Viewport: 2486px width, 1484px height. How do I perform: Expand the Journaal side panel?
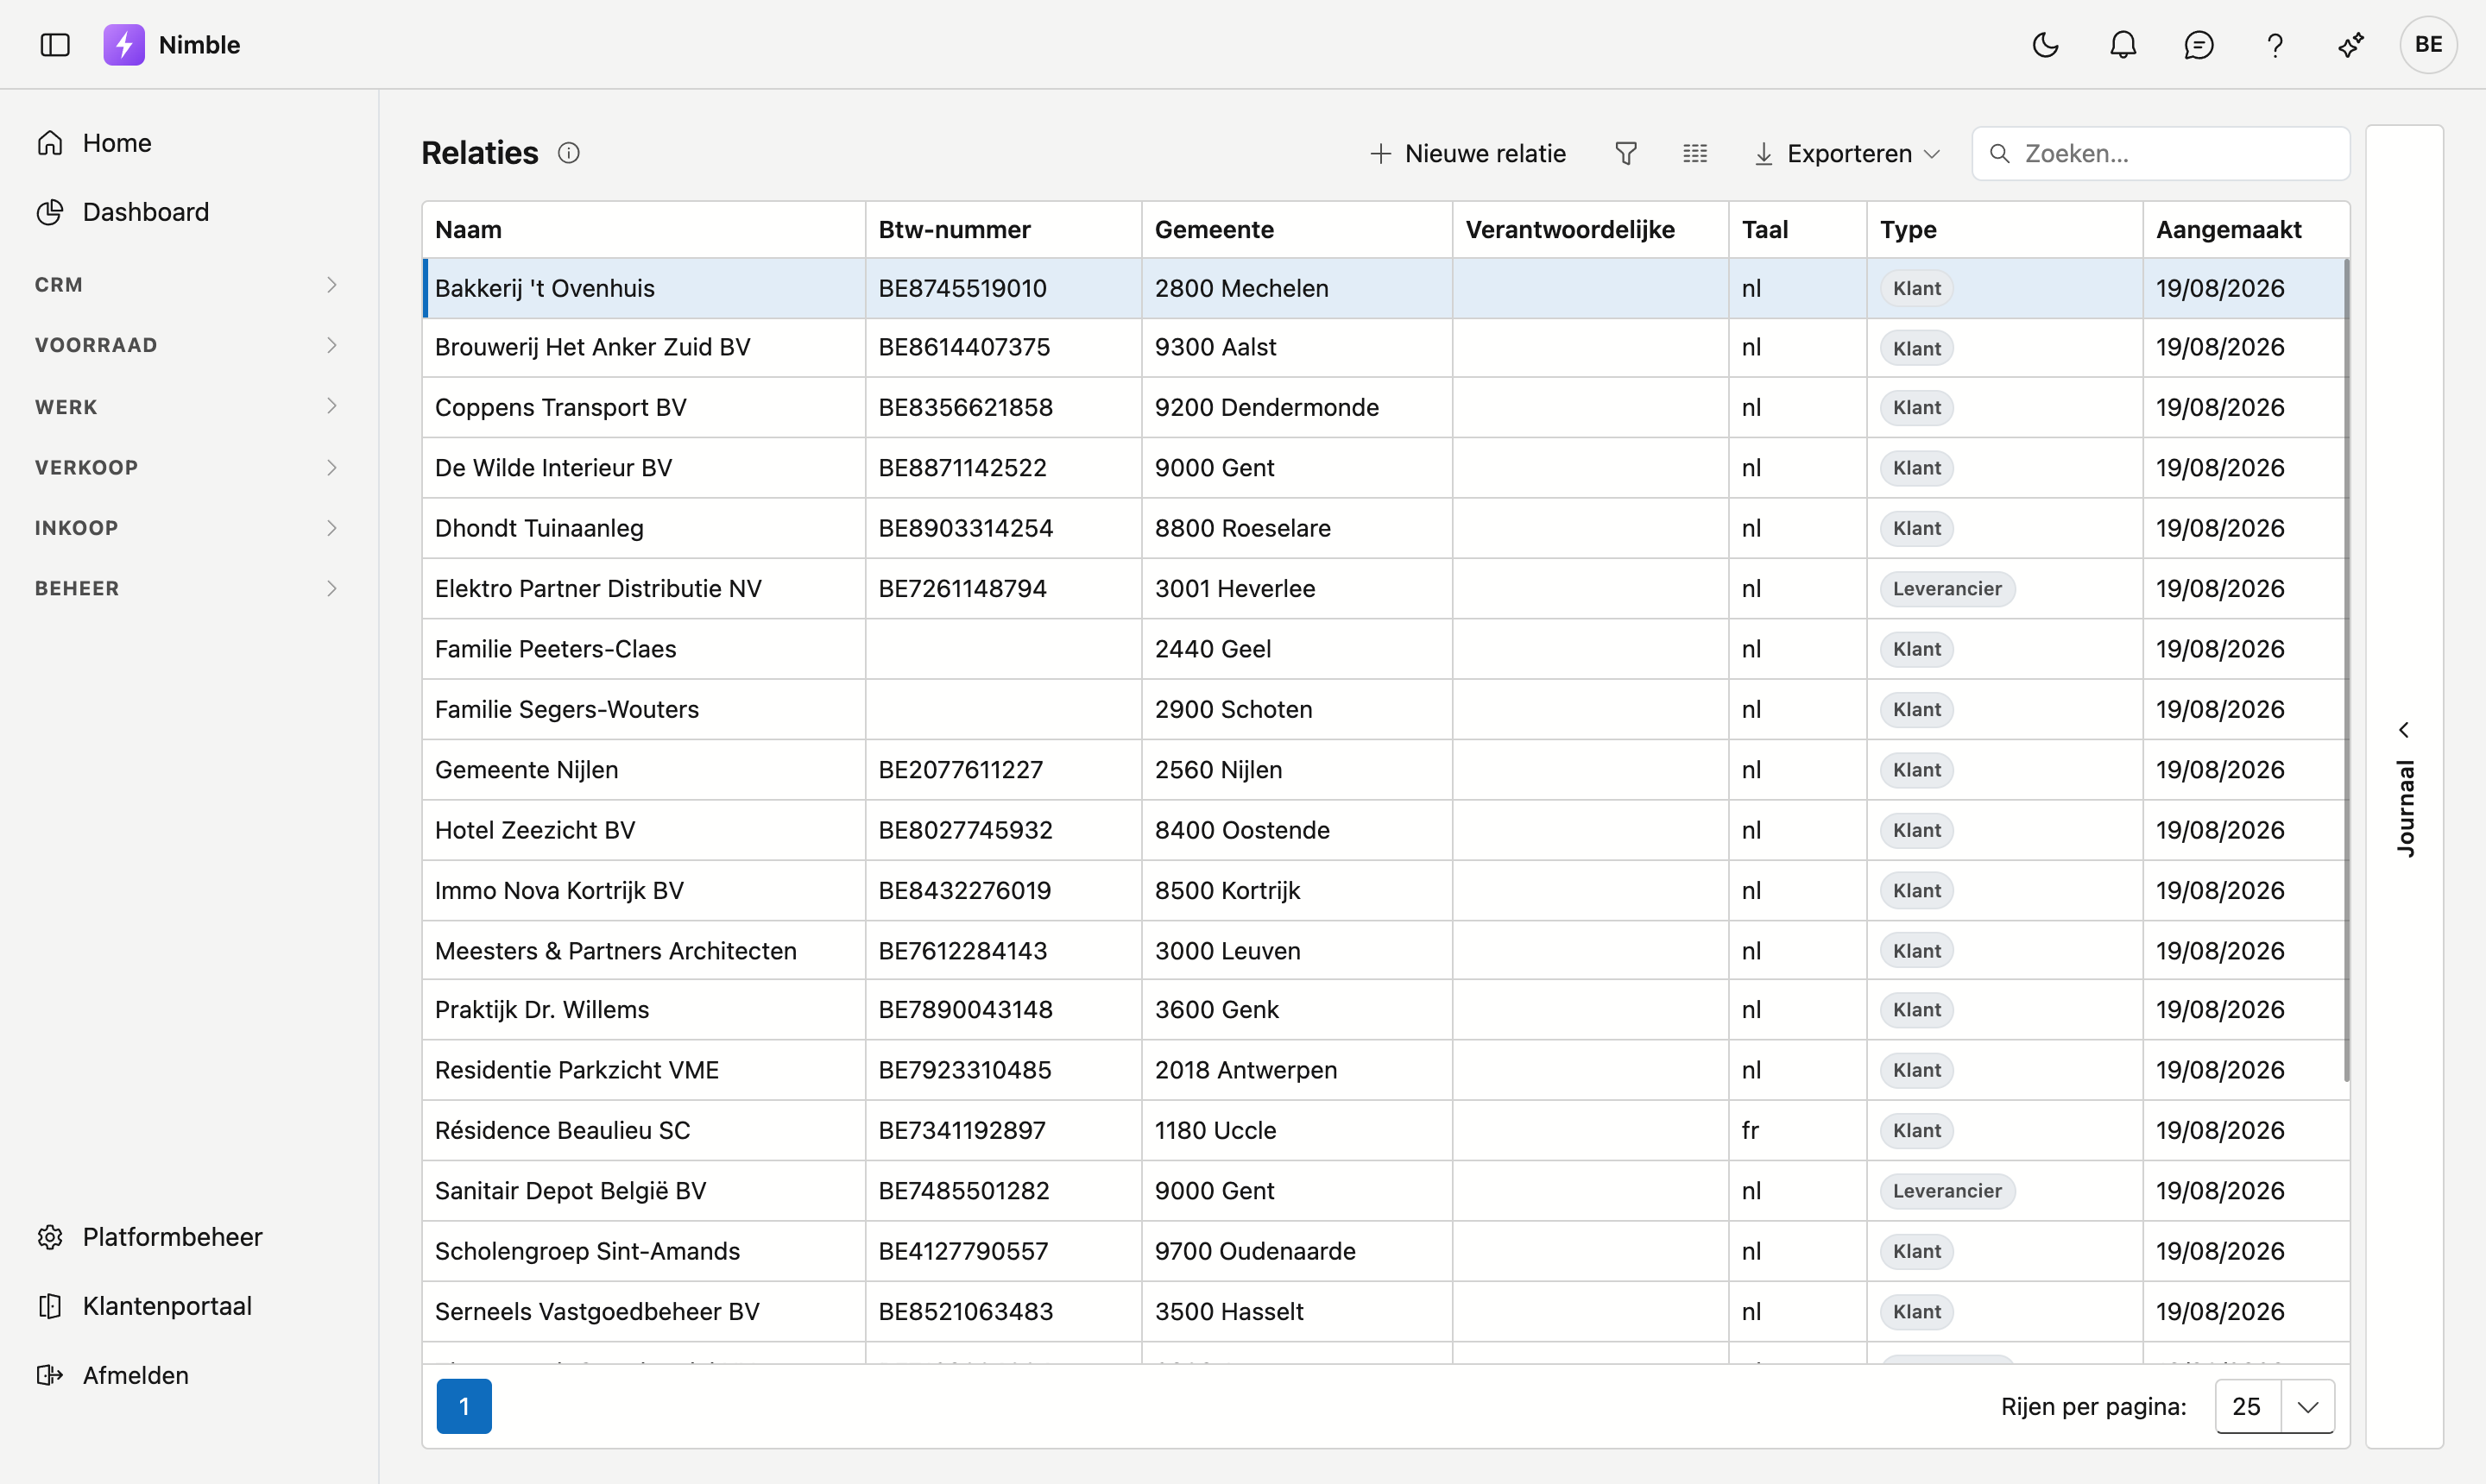tap(2404, 787)
